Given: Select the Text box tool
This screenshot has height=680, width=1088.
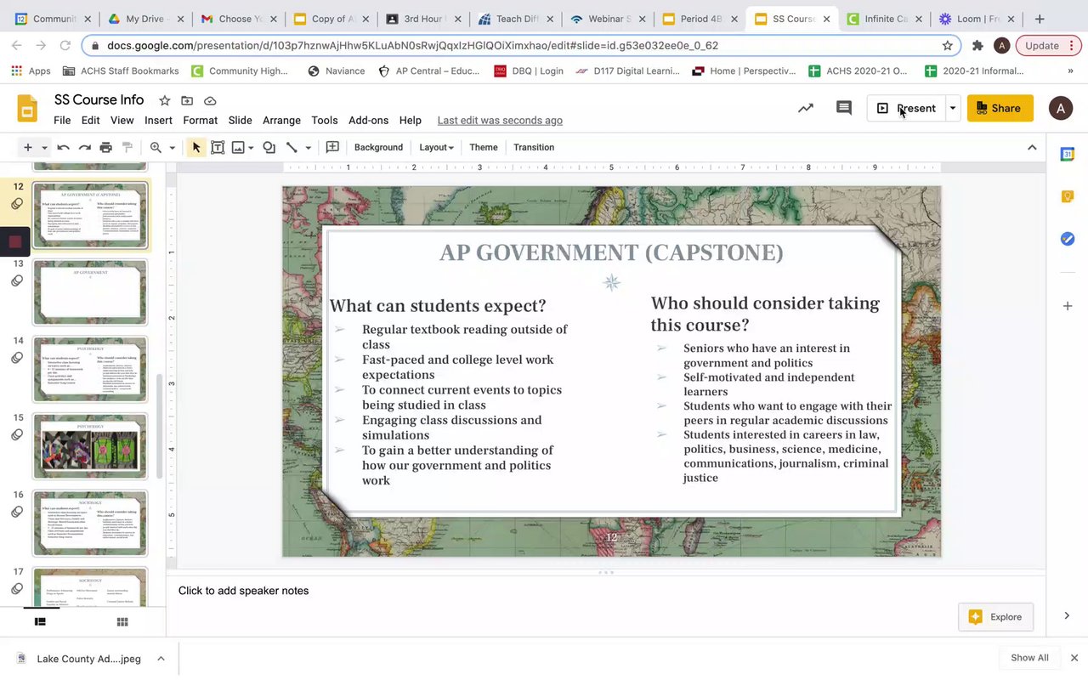Looking at the screenshot, I should pyautogui.click(x=218, y=147).
